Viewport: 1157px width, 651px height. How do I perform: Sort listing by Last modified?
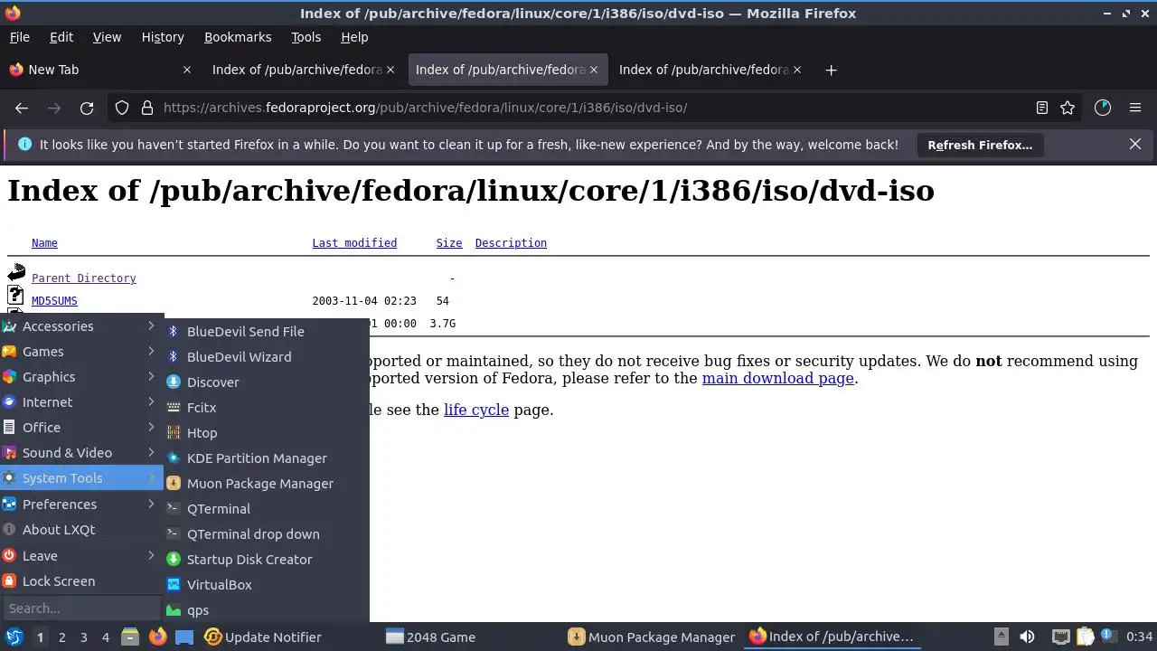point(354,243)
